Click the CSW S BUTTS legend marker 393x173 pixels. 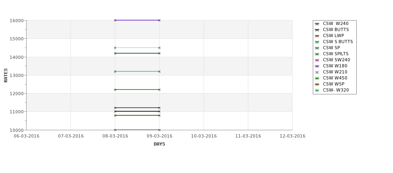pyautogui.click(x=317, y=42)
